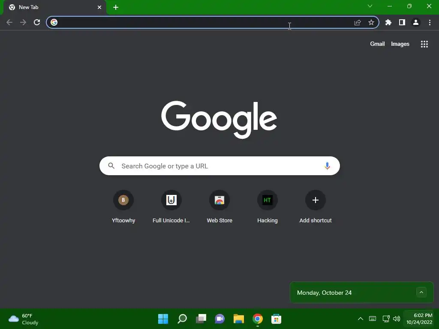Open Task View on the taskbar
439x329 pixels.
click(x=201, y=319)
